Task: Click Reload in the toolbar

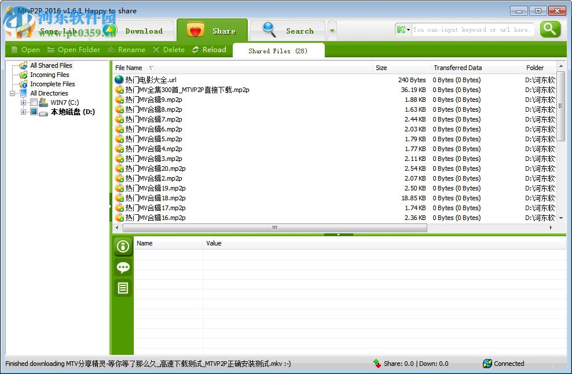Action: [x=210, y=50]
